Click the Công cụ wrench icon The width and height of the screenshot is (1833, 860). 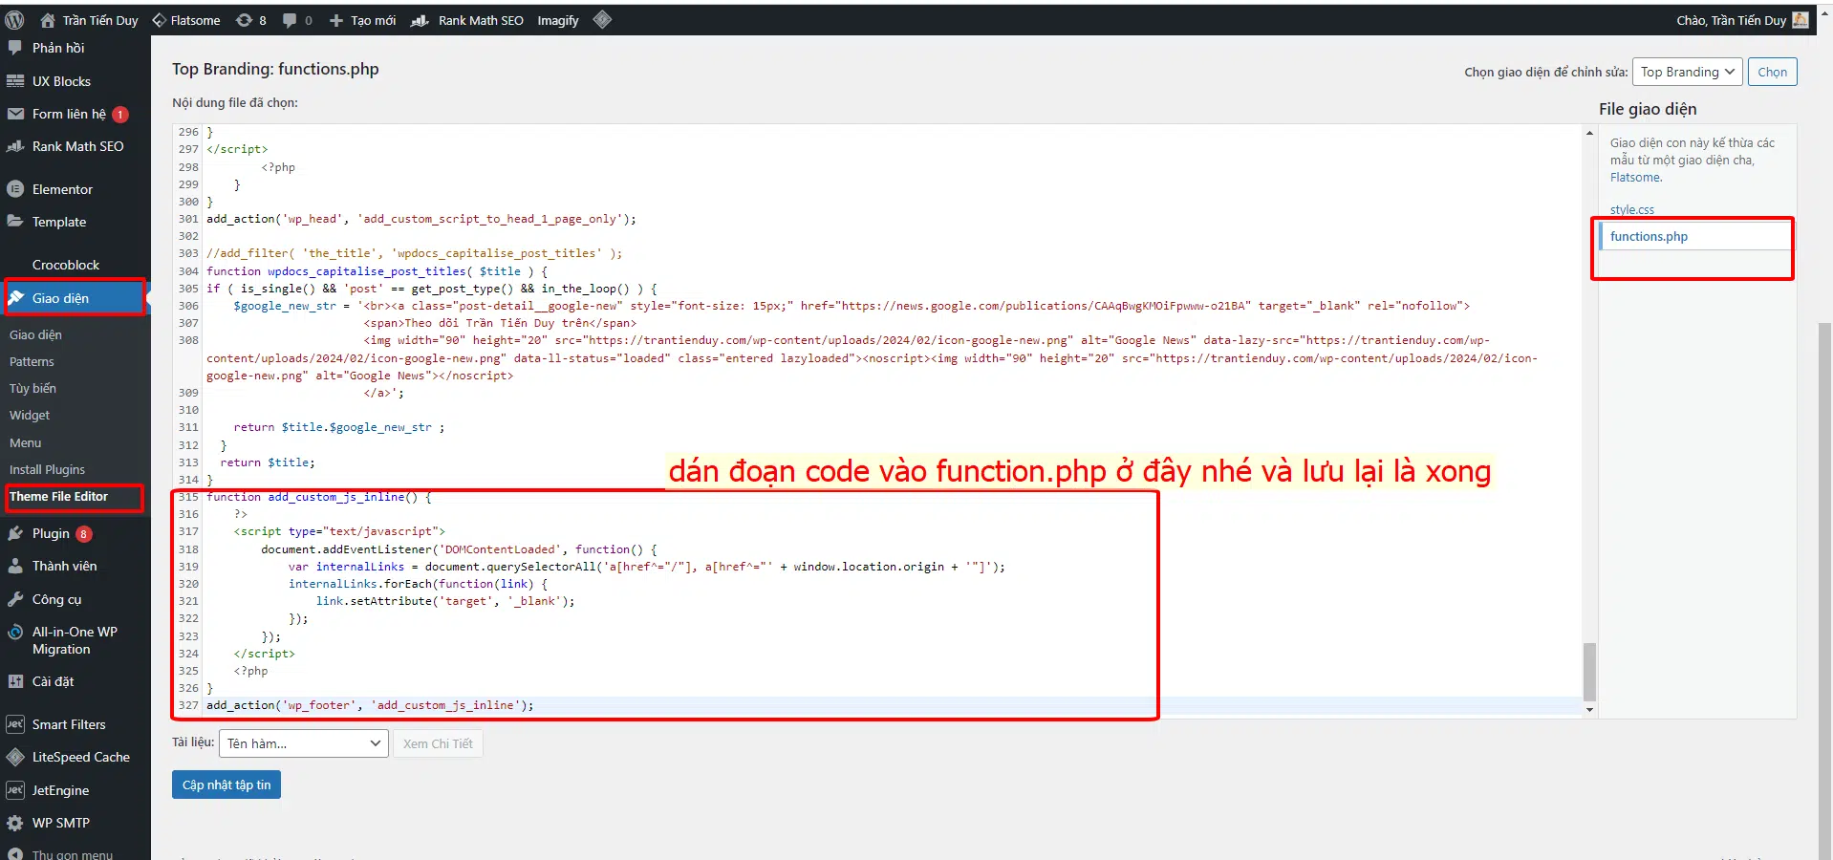pos(15,599)
